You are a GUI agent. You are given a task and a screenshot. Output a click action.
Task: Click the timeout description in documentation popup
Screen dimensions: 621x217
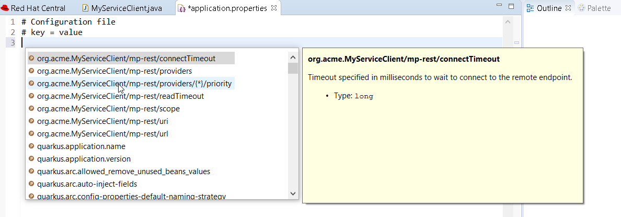click(440, 77)
